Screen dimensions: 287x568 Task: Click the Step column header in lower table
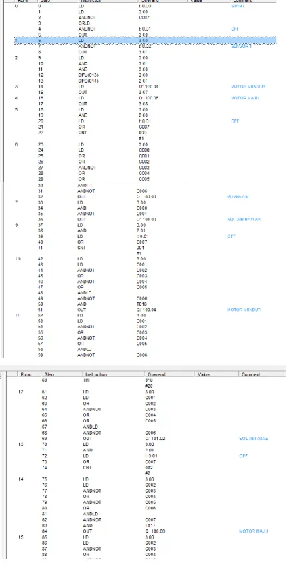click(x=49, y=374)
